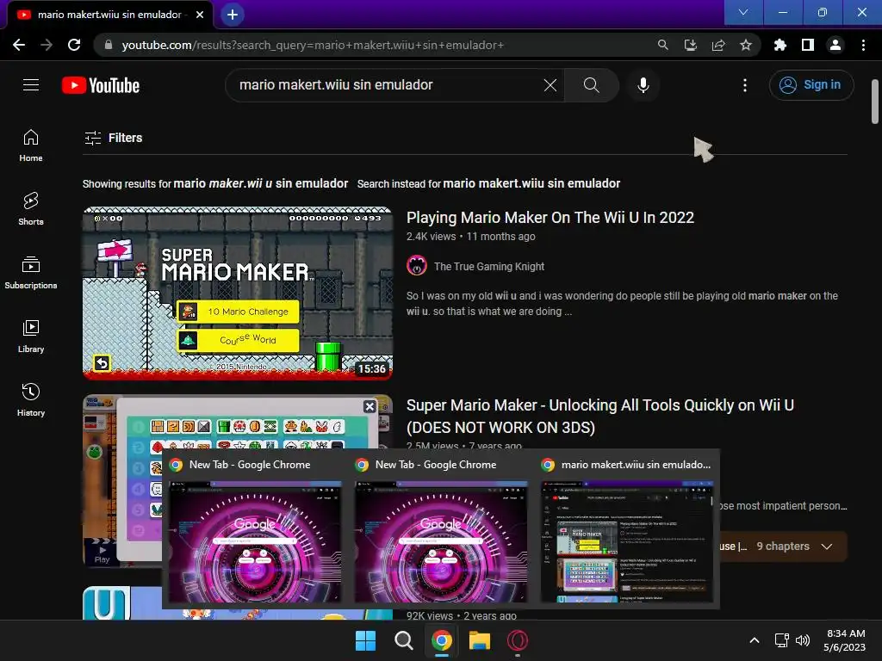Open Playing Mario Maker On The Wii U video title
Viewport: 882px width, 661px height.
550,218
